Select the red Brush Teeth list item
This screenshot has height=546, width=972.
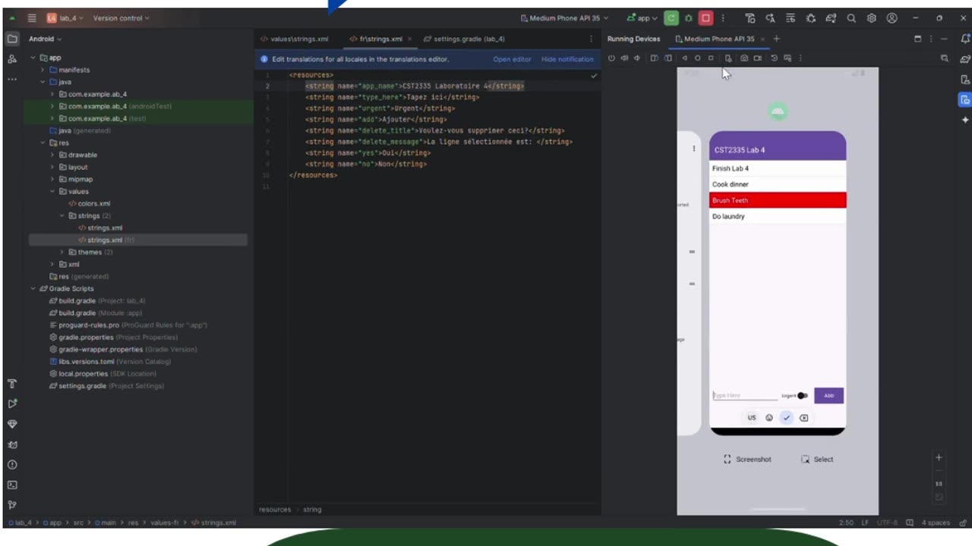(x=778, y=200)
